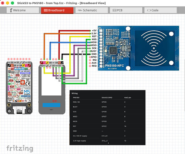This screenshot has width=185, height=154.
Task: Click the MISO pin label on PN5180
Action: (94, 45)
